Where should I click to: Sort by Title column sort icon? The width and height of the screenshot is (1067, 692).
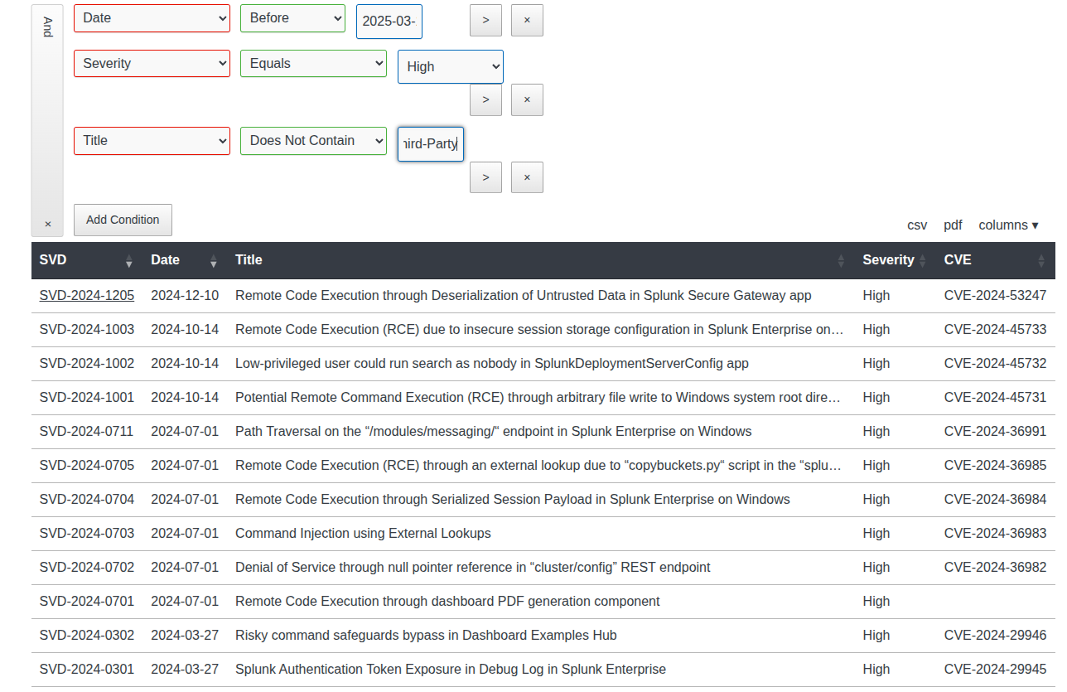[841, 261]
